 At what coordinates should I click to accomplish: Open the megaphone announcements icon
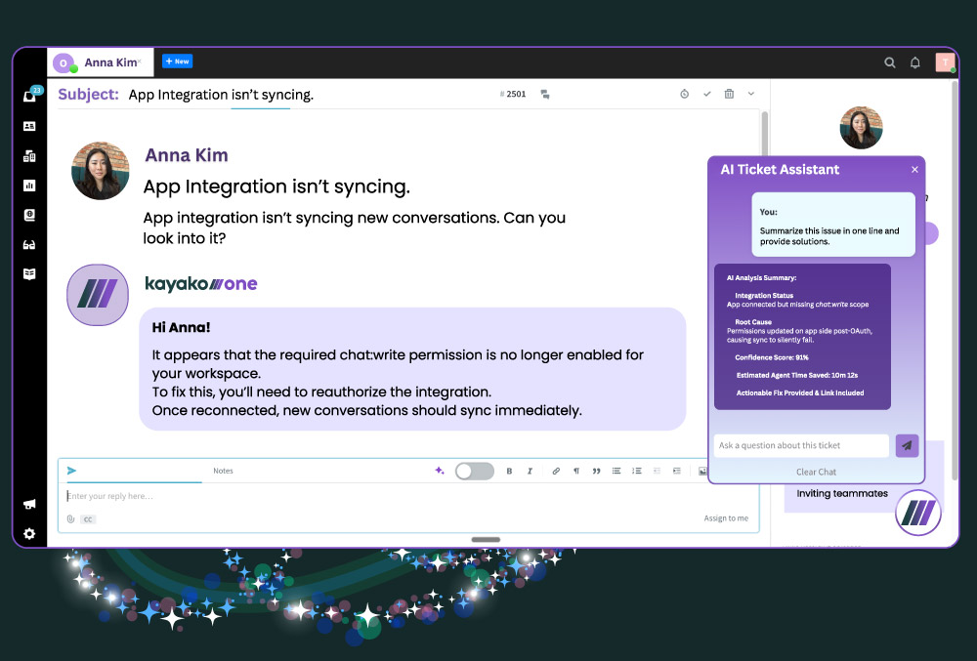pyautogui.click(x=29, y=504)
